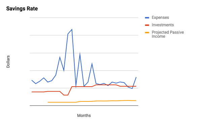Image resolution: width=201 pixels, height=124 pixels.
Task: Click the left start of the blue Expenses line
Action: [x=32, y=80]
